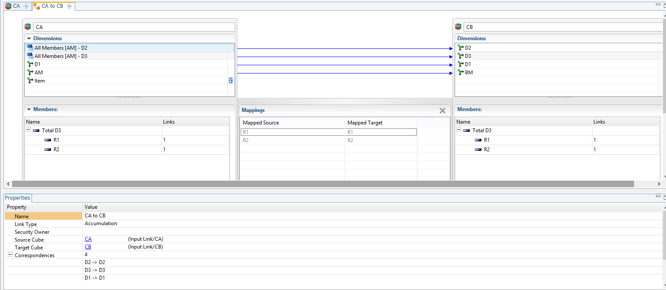Close the Mappings panel
666x290 pixels.
(443, 111)
